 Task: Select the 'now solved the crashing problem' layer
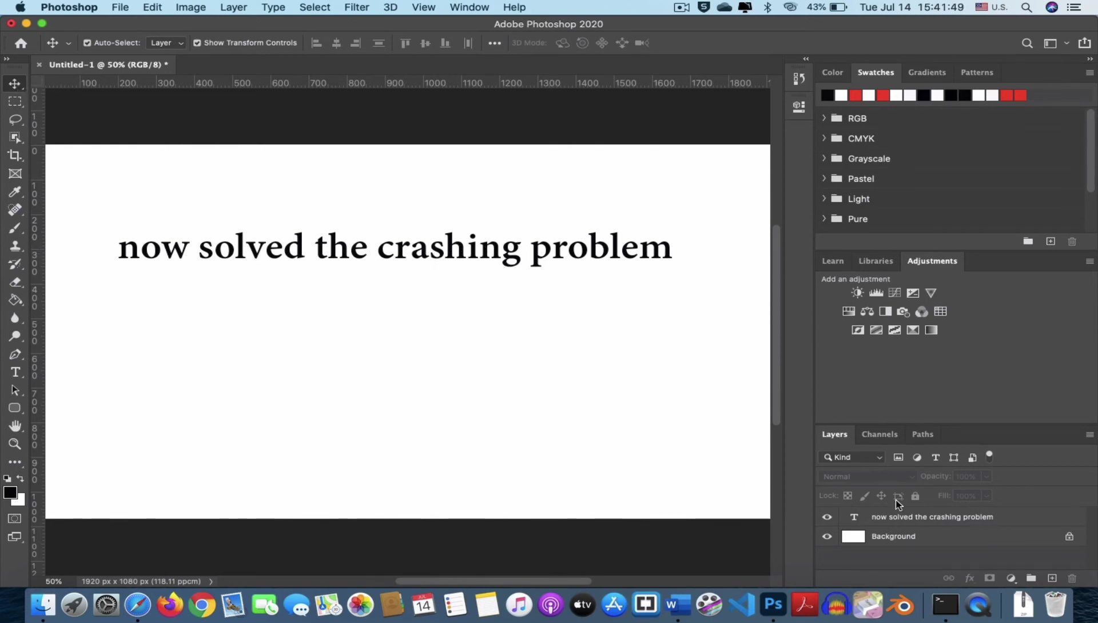click(x=952, y=517)
